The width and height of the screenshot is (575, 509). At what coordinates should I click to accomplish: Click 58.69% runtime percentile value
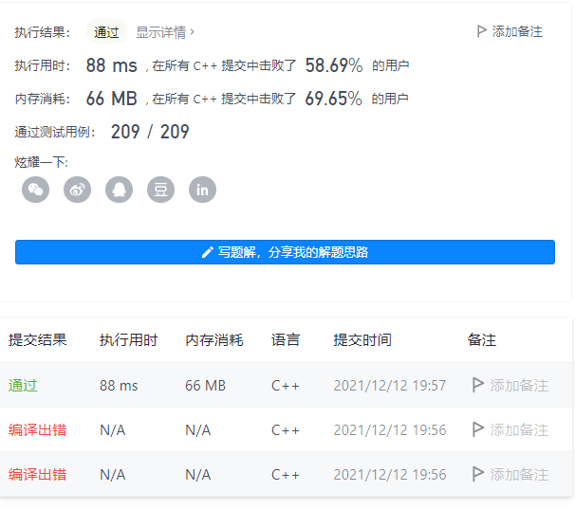tap(334, 65)
